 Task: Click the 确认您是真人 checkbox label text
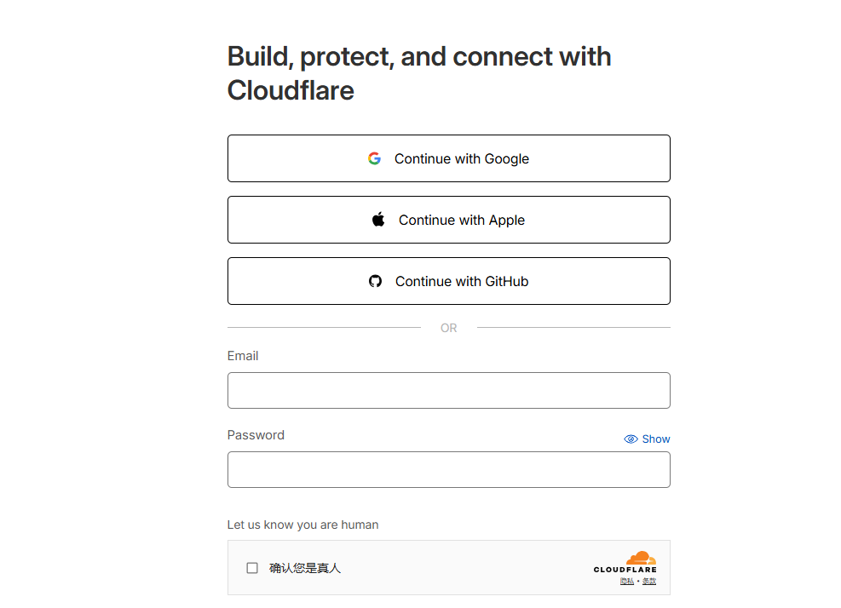(x=305, y=568)
